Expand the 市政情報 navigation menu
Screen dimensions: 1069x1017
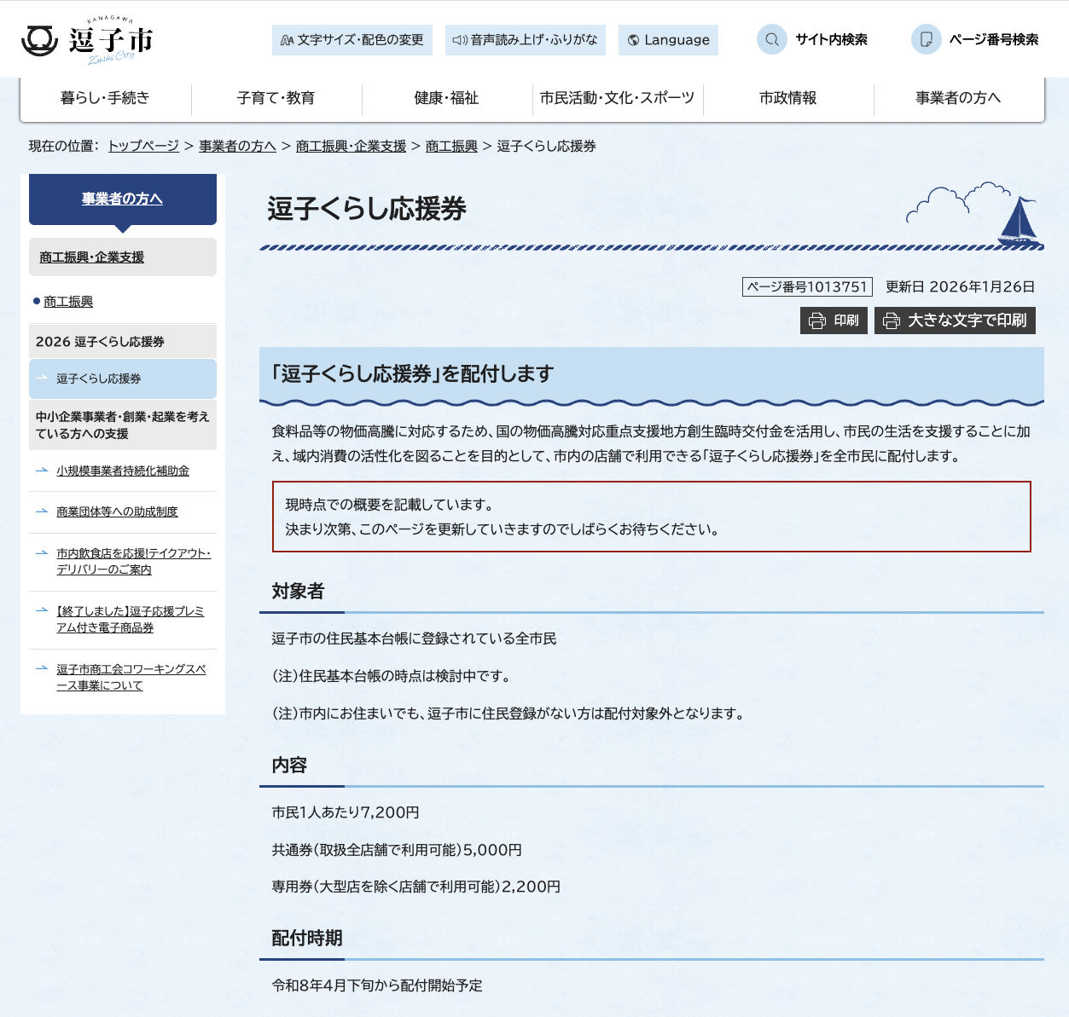(x=787, y=98)
